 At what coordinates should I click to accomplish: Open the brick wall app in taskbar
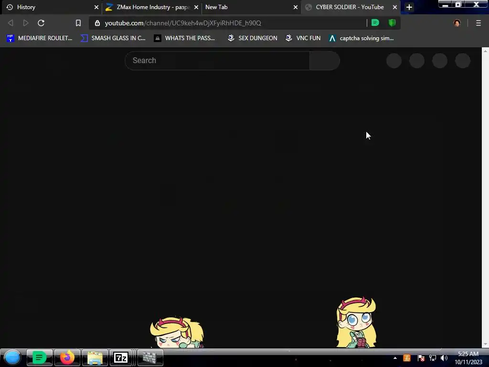pyautogui.click(x=150, y=357)
